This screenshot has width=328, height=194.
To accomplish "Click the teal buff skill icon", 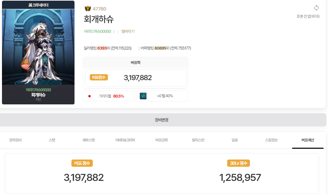I will pyautogui.click(x=143, y=96).
